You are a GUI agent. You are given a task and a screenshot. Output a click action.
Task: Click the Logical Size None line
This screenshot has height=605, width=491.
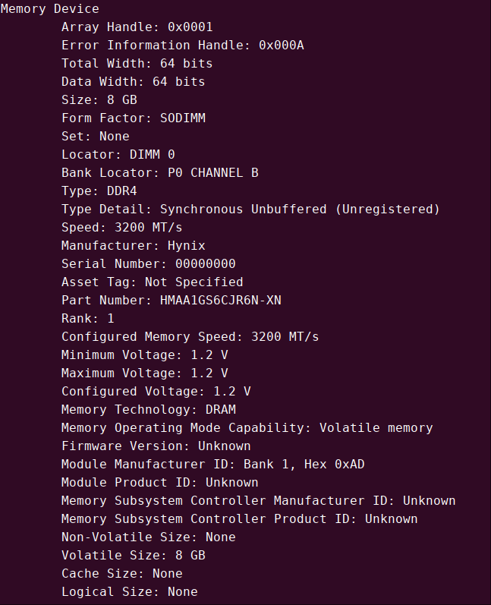tap(130, 591)
